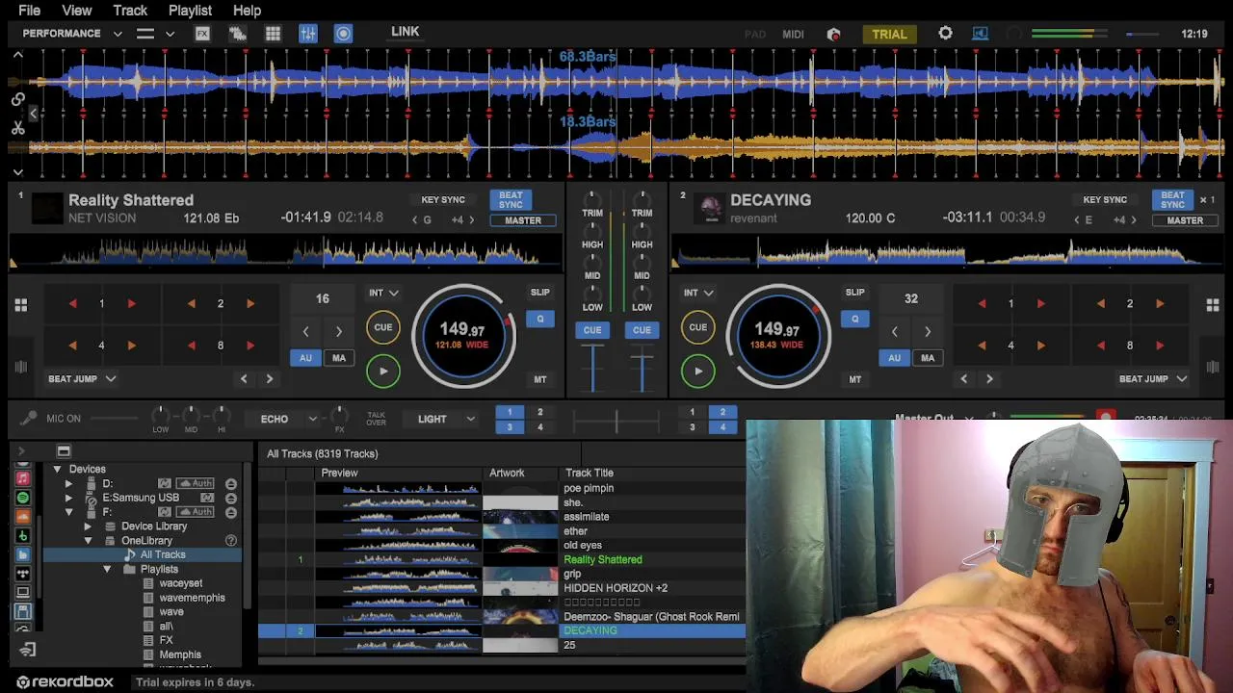Collapse the Devices tree node
1233x693 pixels.
57,470
